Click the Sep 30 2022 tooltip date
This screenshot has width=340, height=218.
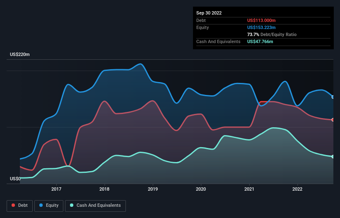pos(209,13)
